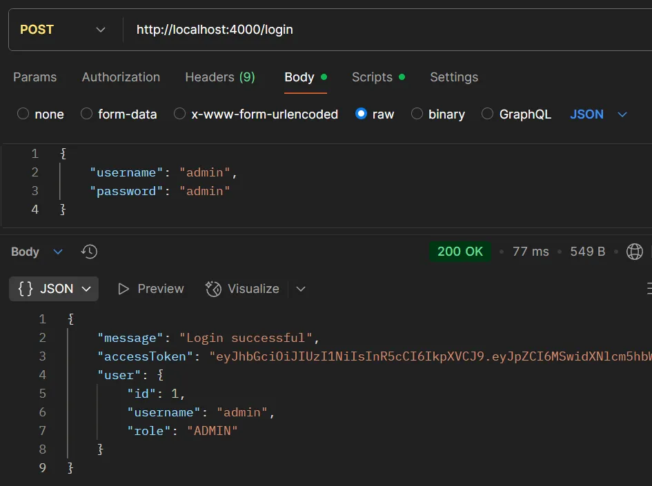This screenshot has height=486, width=652.
Task: Click line number 5 in the response editor
Action: [42, 393]
